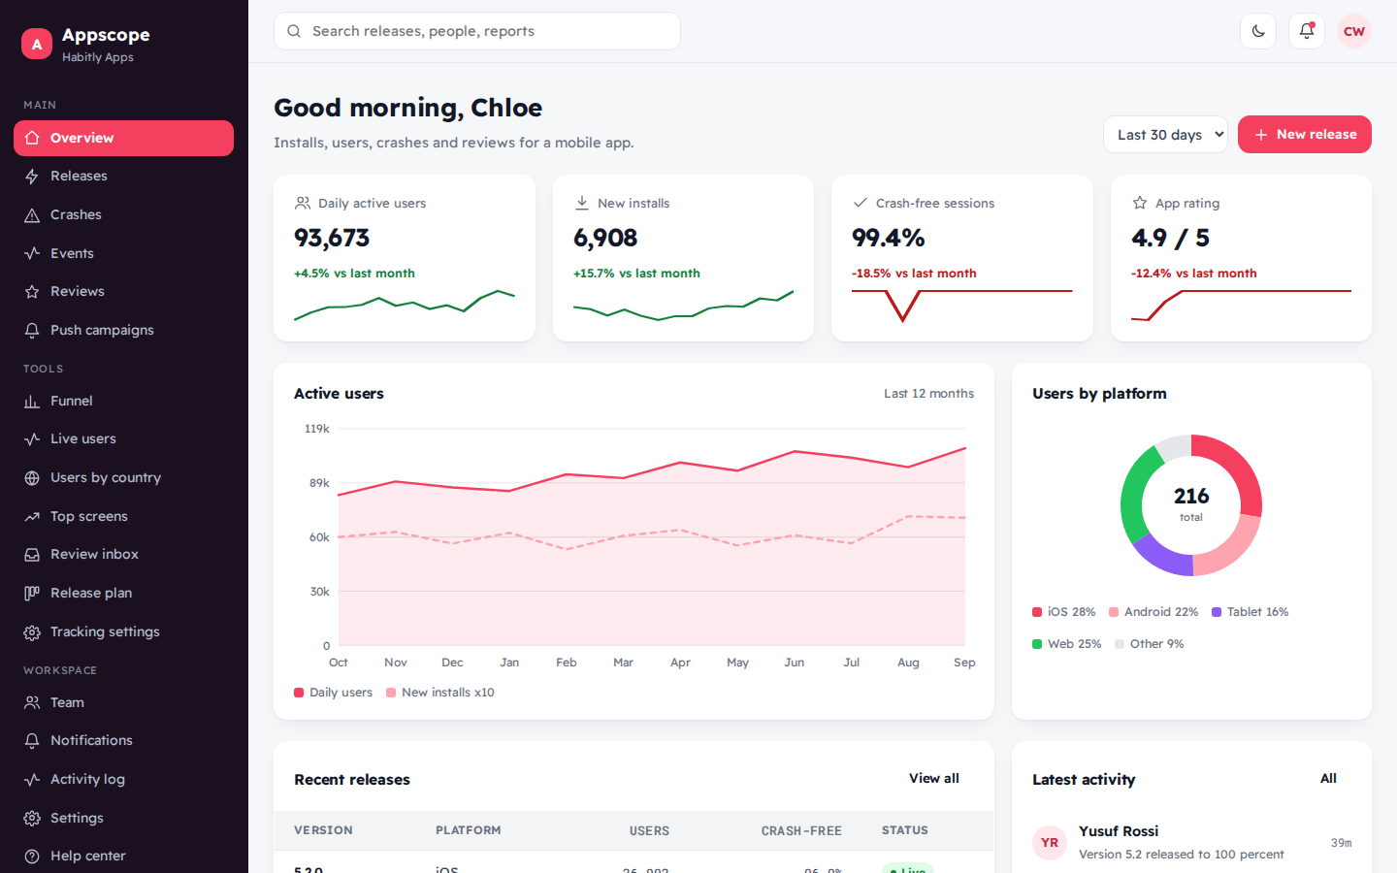Open Releases from the sidebar
This screenshot has height=873, width=1397.
coord(123,177)
